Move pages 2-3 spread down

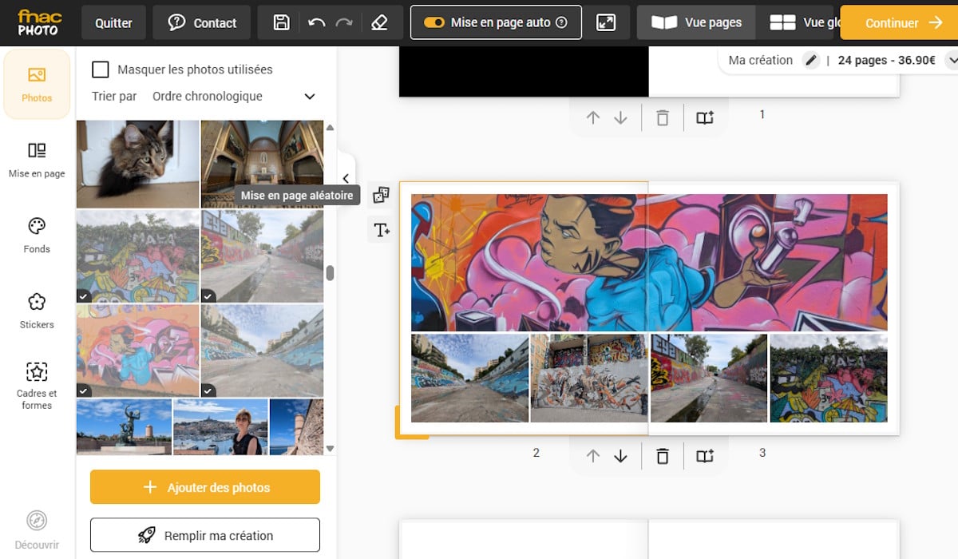click(x=620, y=456)
